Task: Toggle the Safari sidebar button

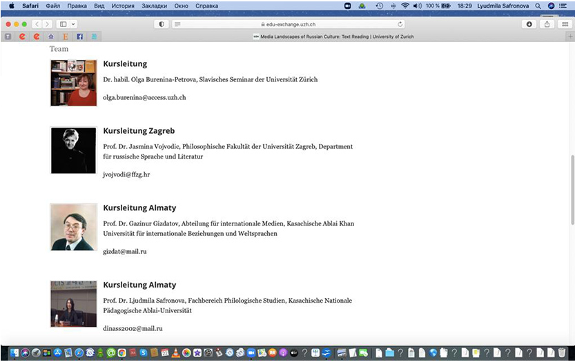Action: click(x=63, y=24)
